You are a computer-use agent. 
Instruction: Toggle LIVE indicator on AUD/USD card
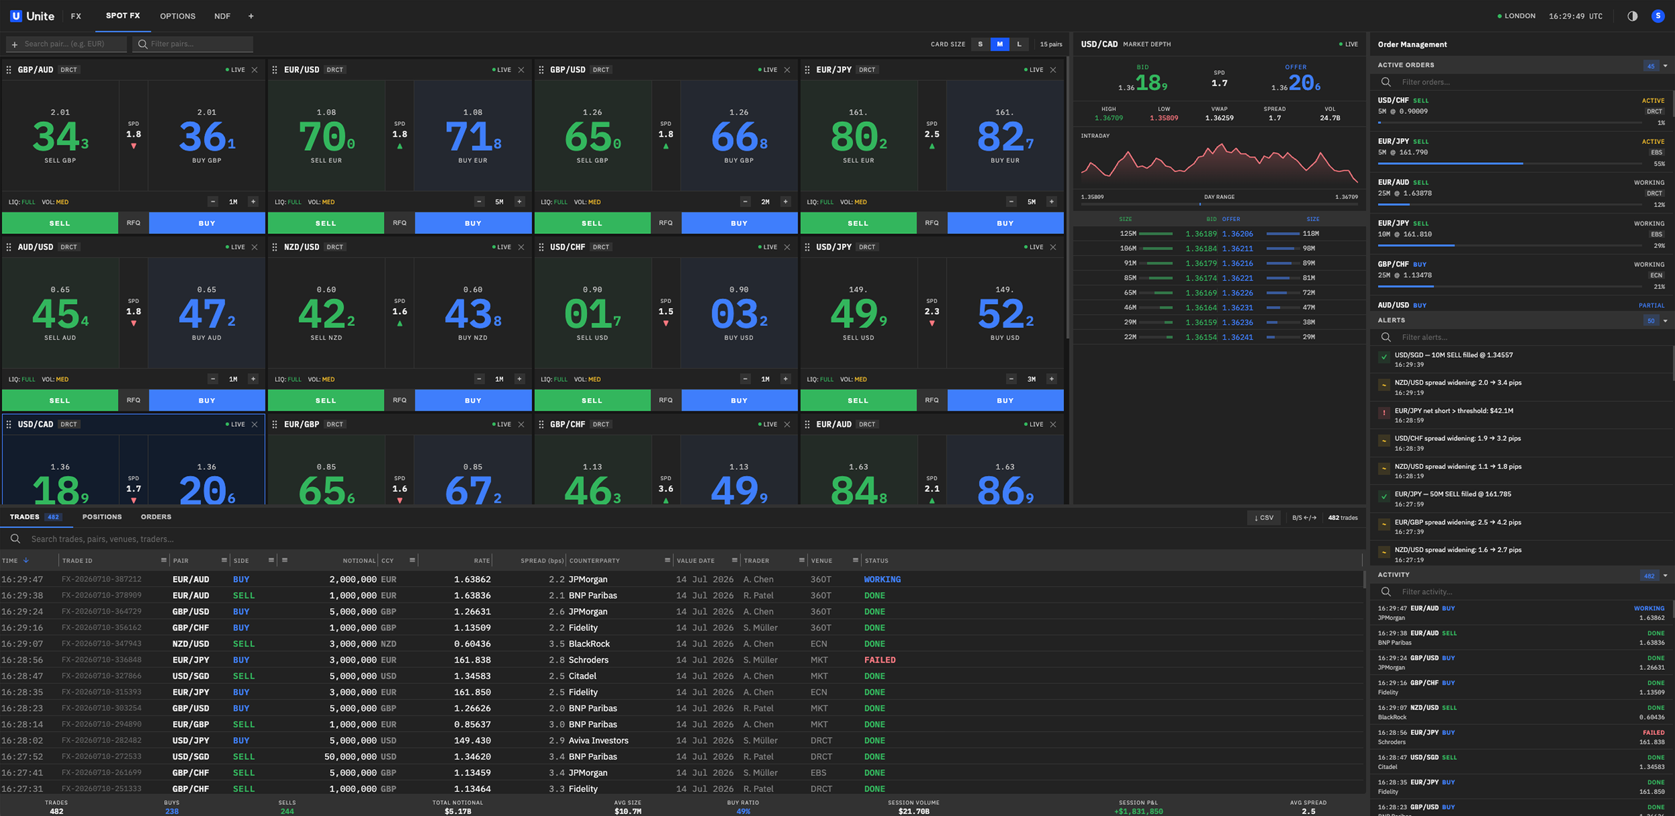[235, 247]
